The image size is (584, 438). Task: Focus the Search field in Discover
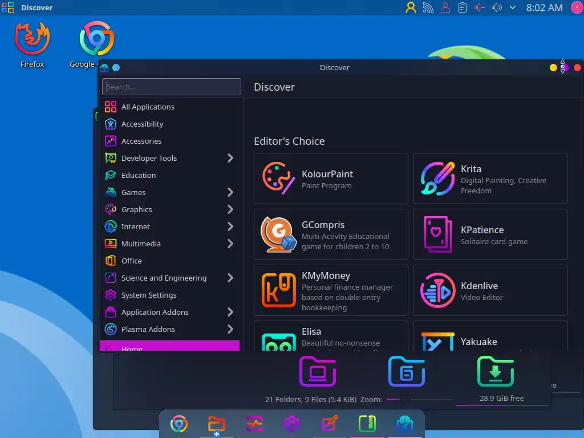172,87
